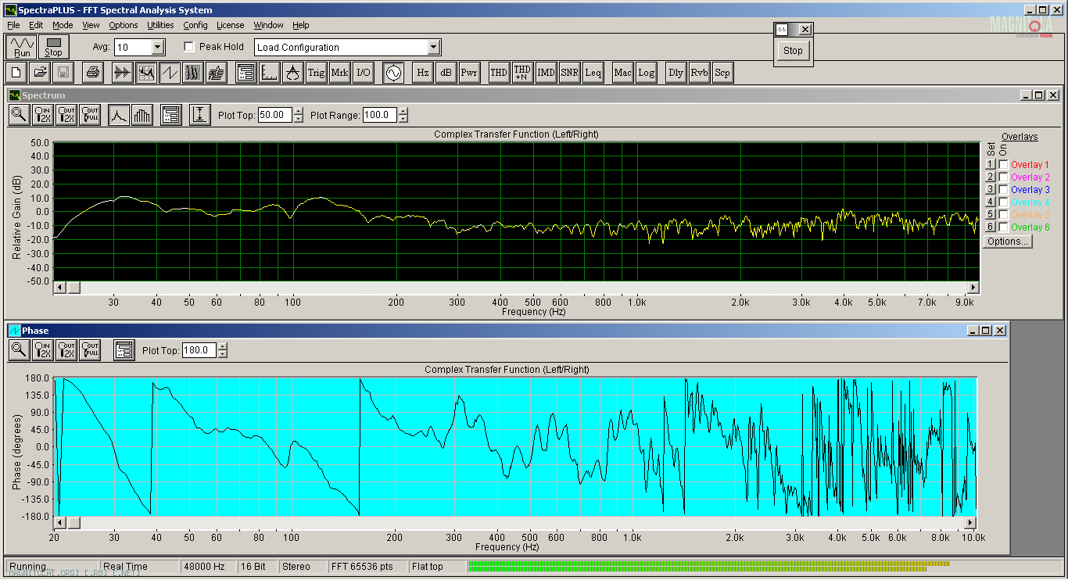Toggle the Peak Hold checkbox
1068x580 pixels.
188,47
